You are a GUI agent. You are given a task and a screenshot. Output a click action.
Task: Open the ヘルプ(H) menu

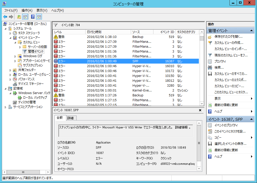pyautogui.click(x=58, y=11)
